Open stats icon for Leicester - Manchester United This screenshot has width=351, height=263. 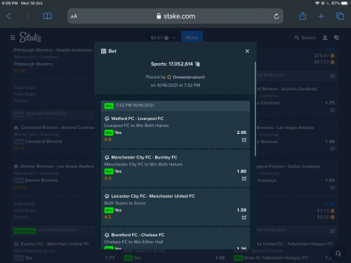(244, 217)
